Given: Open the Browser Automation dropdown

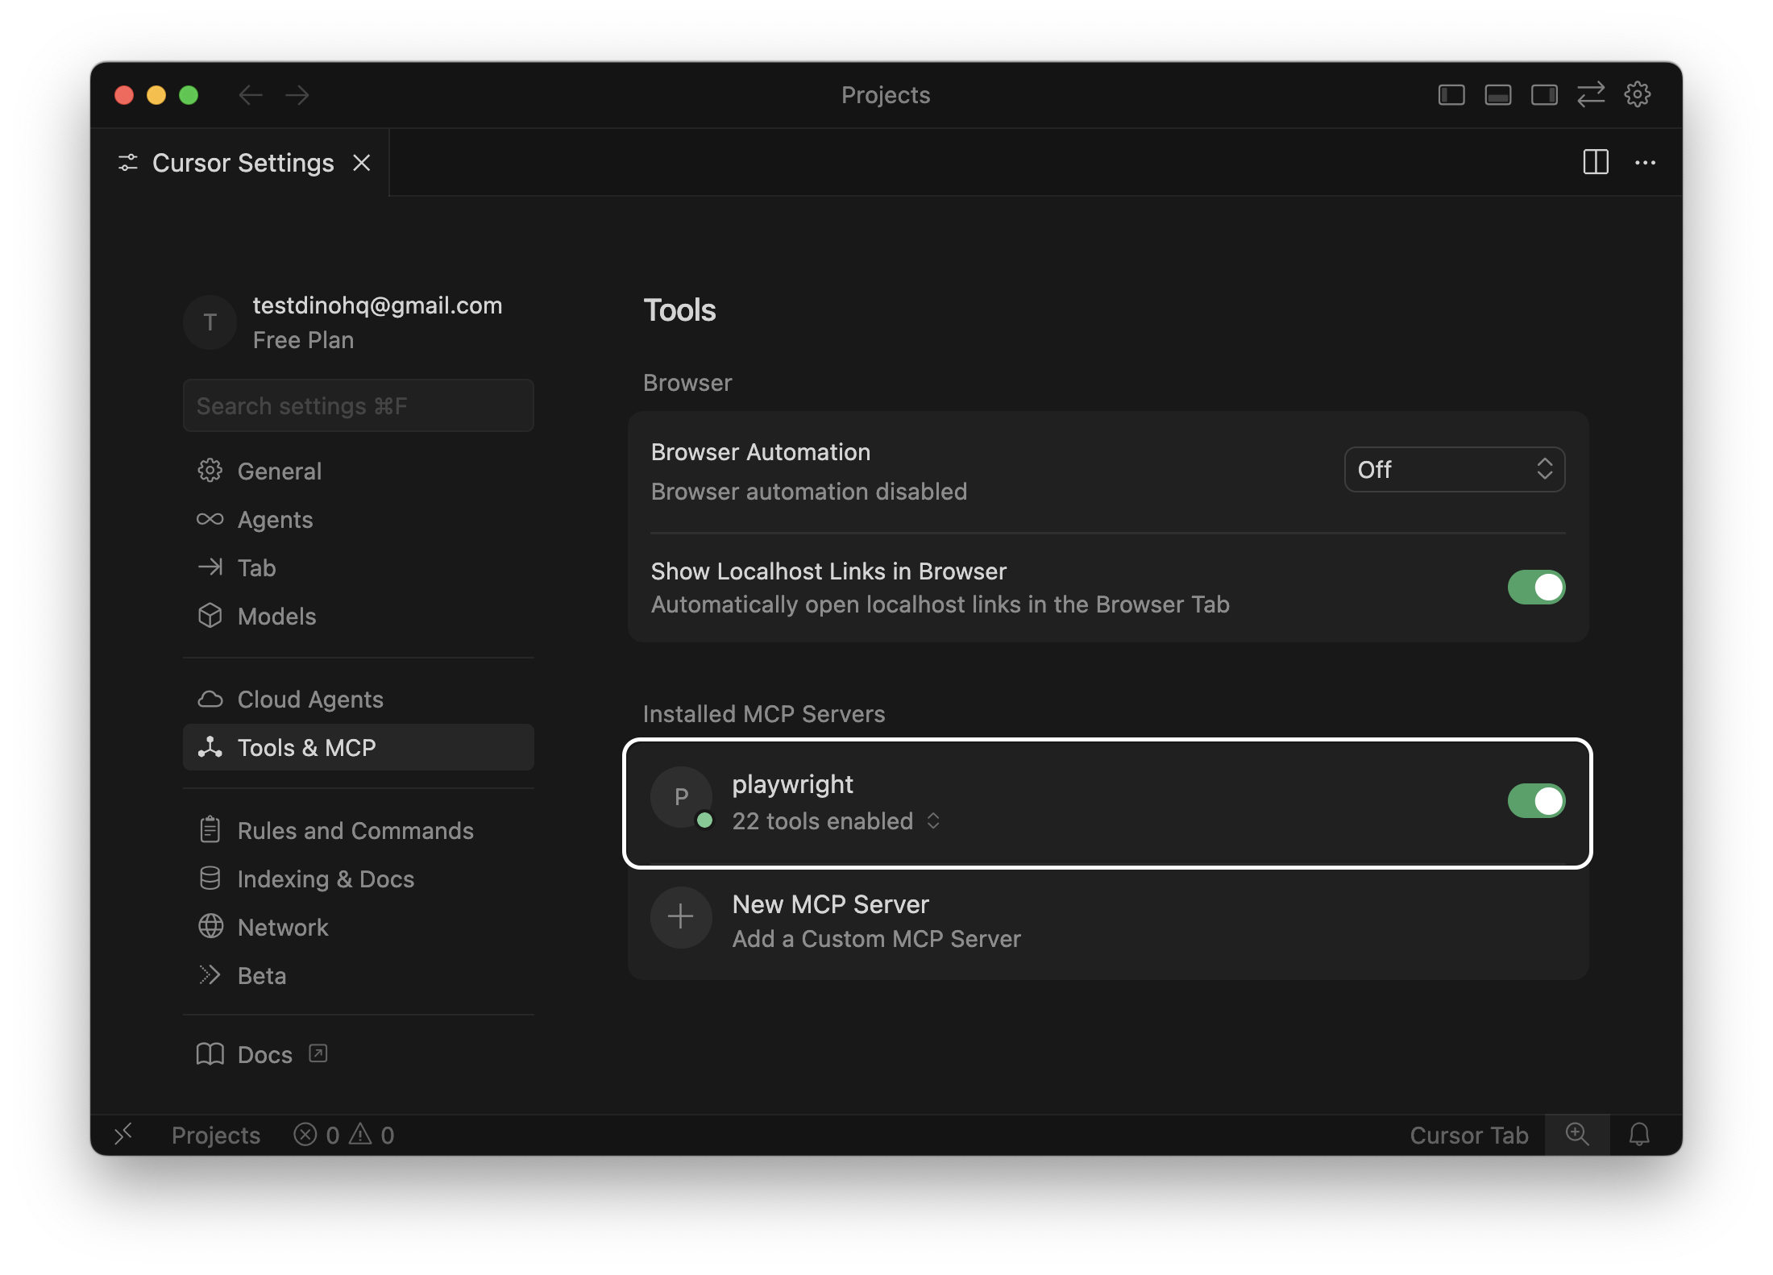Looking at the screenshot, I should point(1454,469).
